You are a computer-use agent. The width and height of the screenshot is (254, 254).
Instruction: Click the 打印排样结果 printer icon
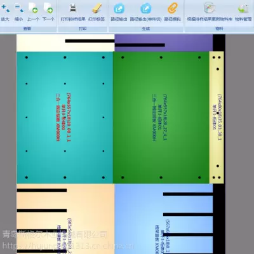point(73,8)
